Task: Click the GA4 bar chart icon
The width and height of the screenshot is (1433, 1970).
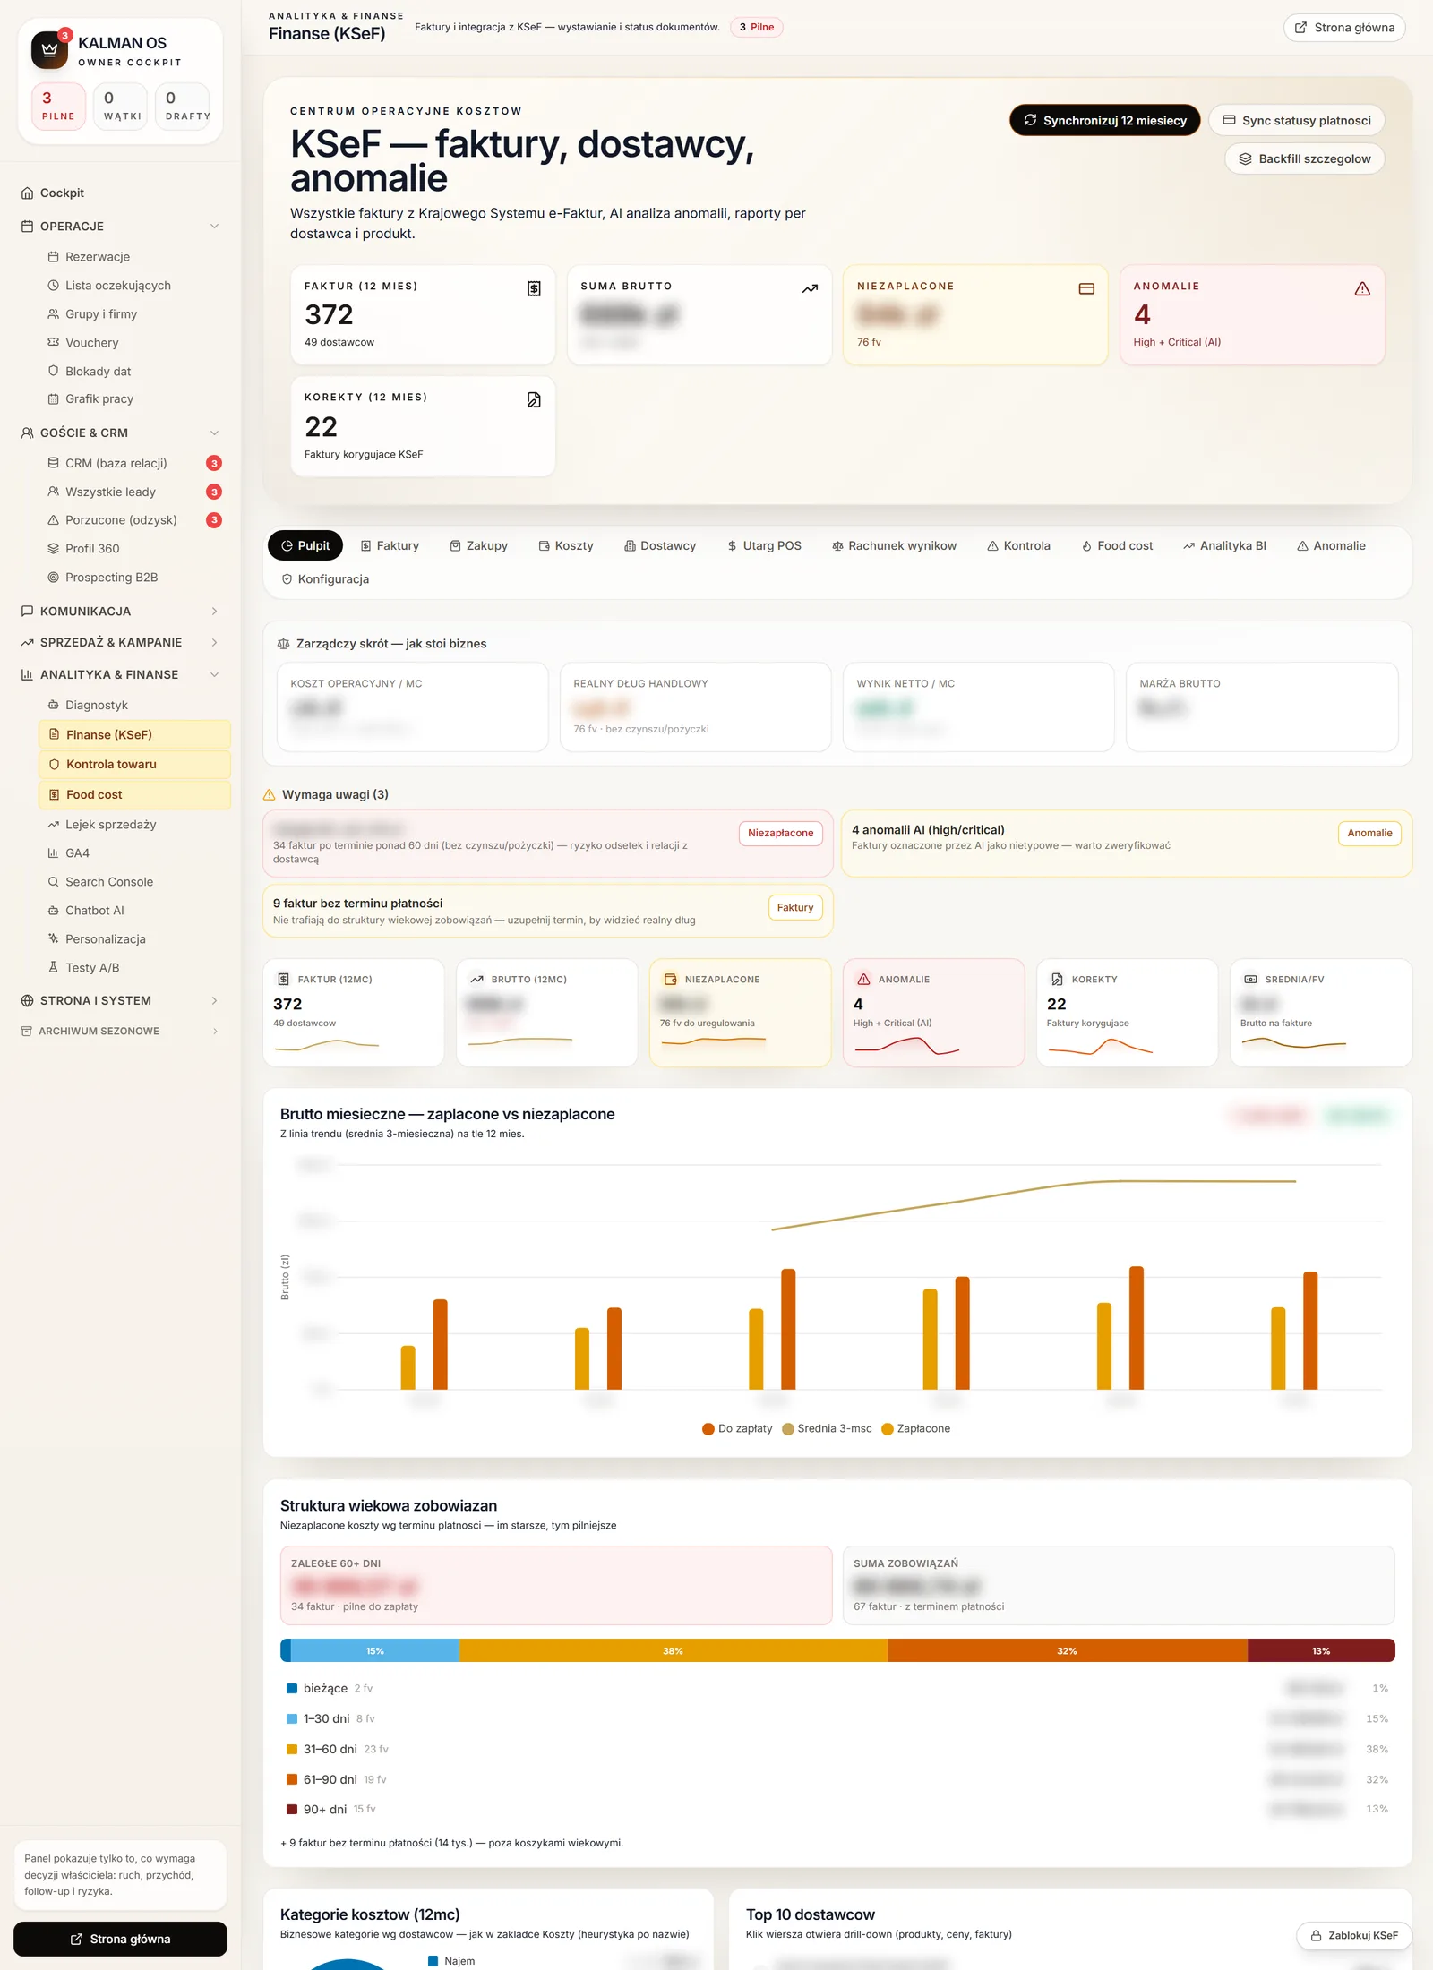Action: point(54,853)
